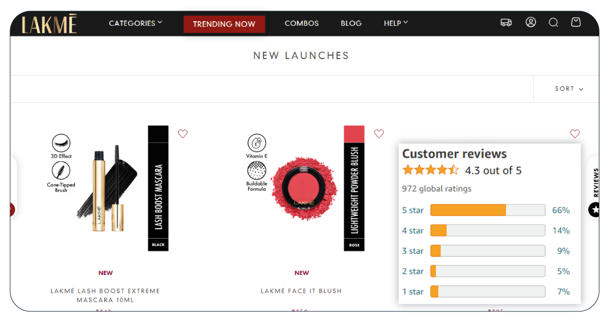Add Lash Boost Mascara to wishlist
The width and height of the screenshot is (609, 322).
[x=183, y=133]
